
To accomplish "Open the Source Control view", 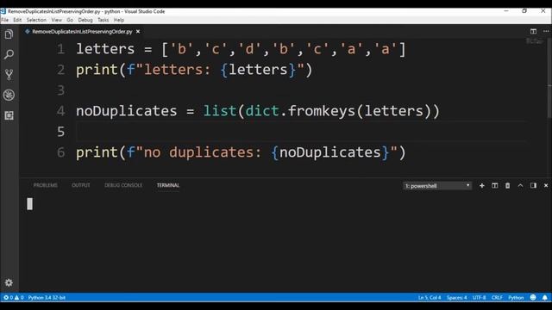I will [x=9, y=75].
